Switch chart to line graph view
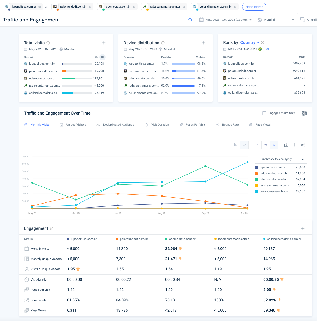The width and height of the screenshot is (317, 321). click(244, 145)
